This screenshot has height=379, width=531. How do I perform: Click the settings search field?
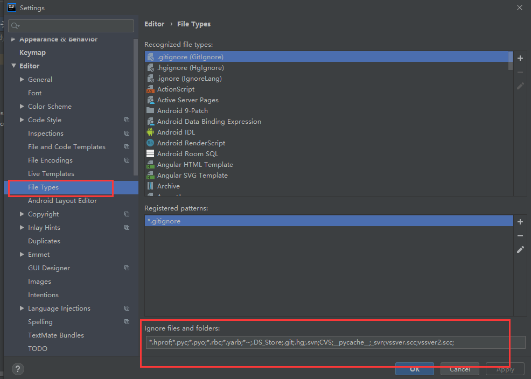(x=71, y=26)
